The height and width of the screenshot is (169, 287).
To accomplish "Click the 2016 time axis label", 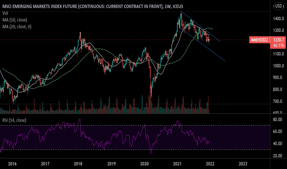I will click(12, 164).
